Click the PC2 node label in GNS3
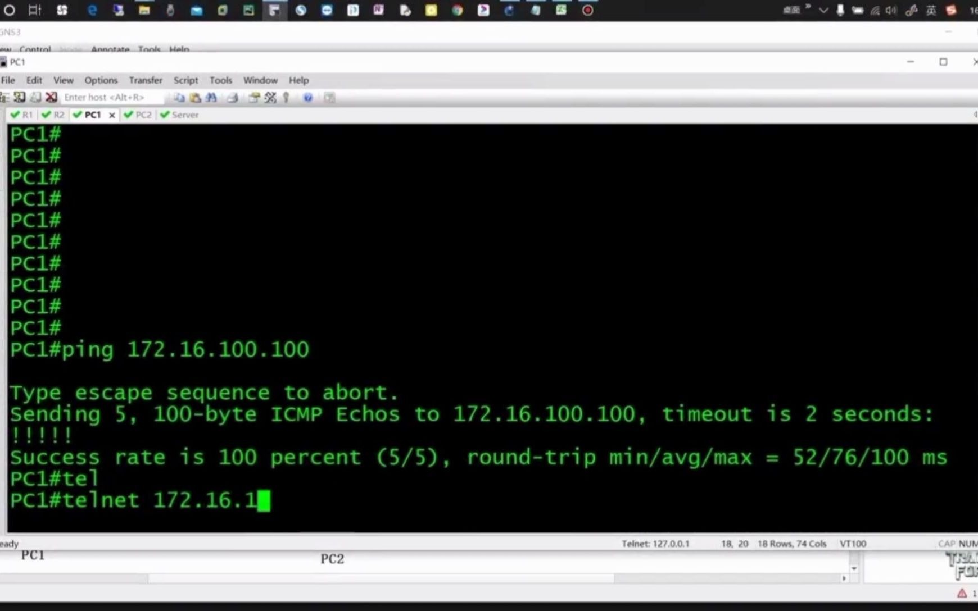This screenshot has height=611, width=978. 332,559
